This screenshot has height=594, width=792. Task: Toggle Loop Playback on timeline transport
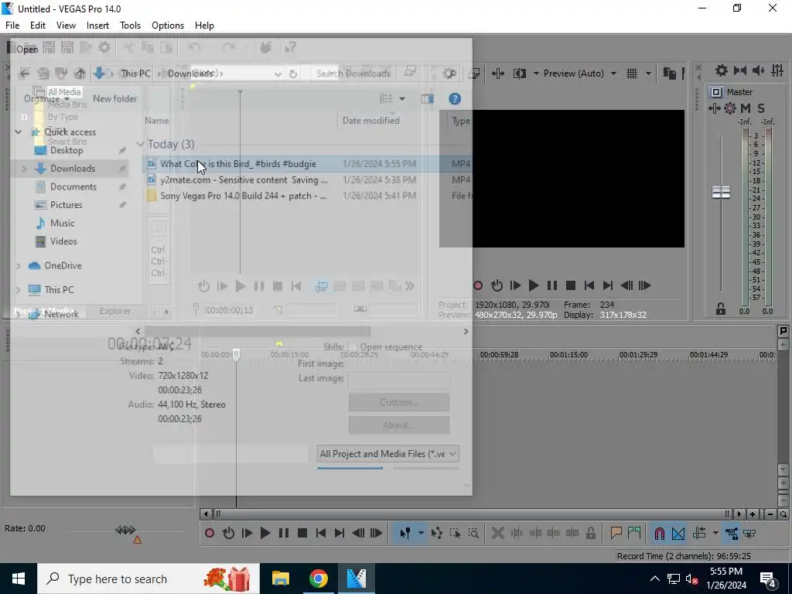(x=228, y=533)
